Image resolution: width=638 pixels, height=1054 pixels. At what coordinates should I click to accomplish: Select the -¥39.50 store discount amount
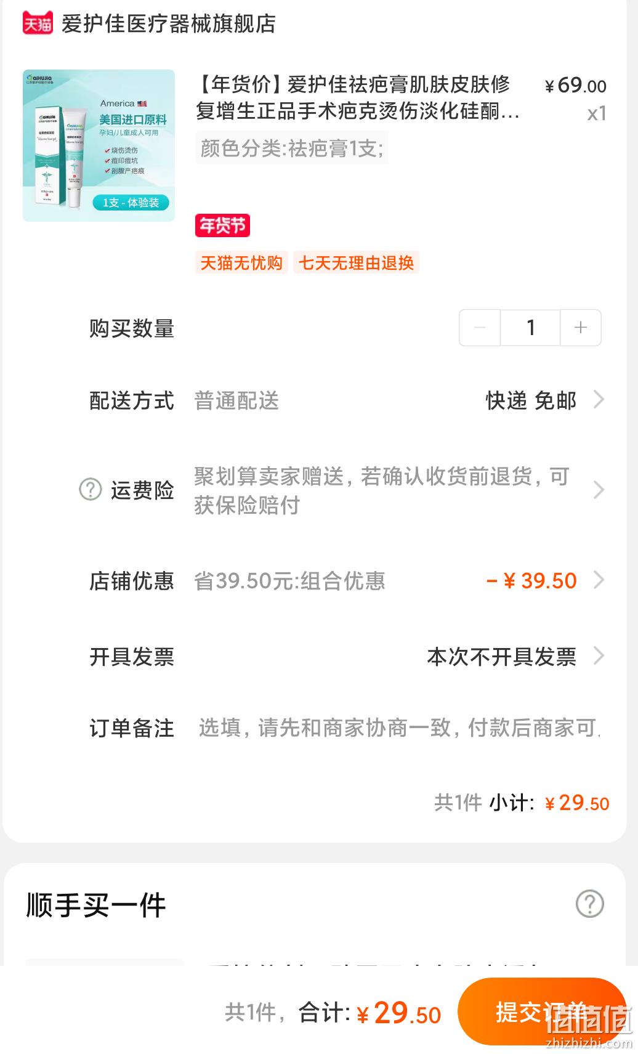click(x=531, y=580)
